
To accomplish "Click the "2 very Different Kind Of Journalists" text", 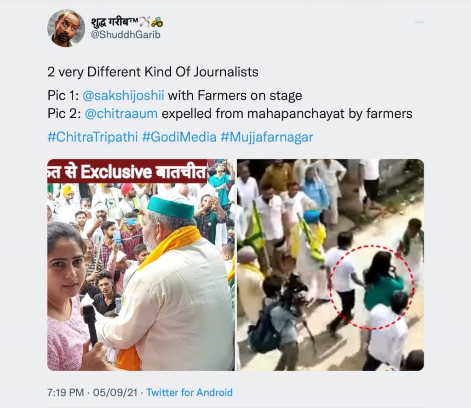I will click(153, 72).
